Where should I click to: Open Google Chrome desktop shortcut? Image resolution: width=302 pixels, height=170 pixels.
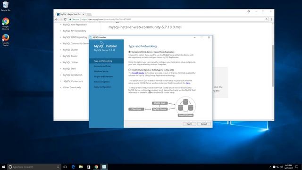pos(6,24)
